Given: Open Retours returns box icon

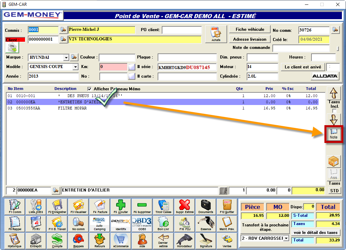Looking at the screenshot, I should coord(100,241).
